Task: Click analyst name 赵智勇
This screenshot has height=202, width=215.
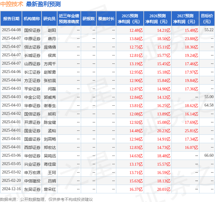Action: click(x=50, y=72)
